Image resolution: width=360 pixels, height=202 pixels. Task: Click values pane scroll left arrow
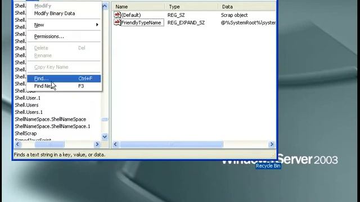click(x=115, y=144)
